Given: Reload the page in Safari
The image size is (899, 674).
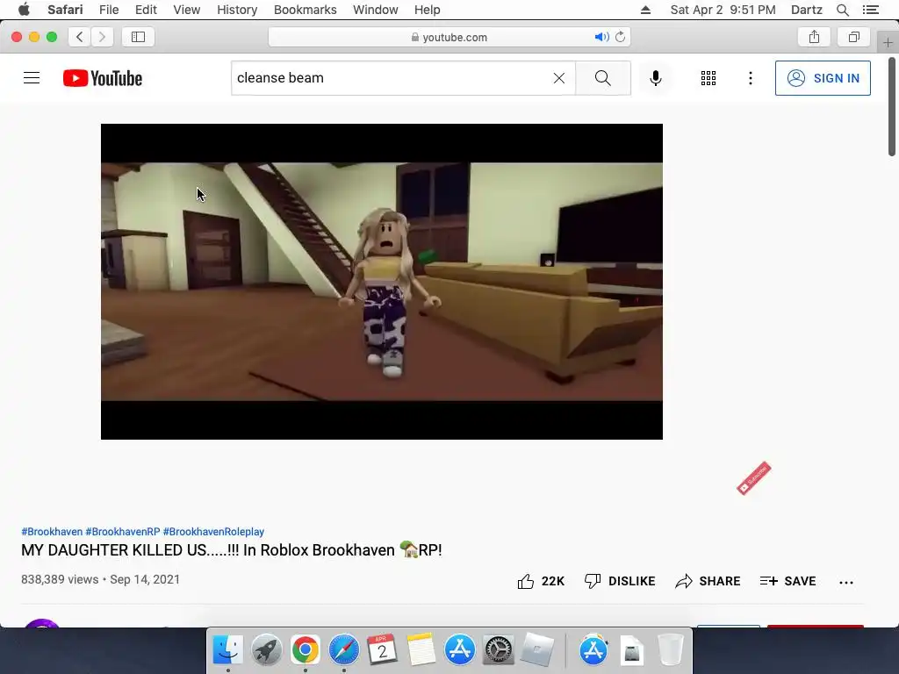Looking at the screenshot, I should pyautogui.click(x=621, y=37).
